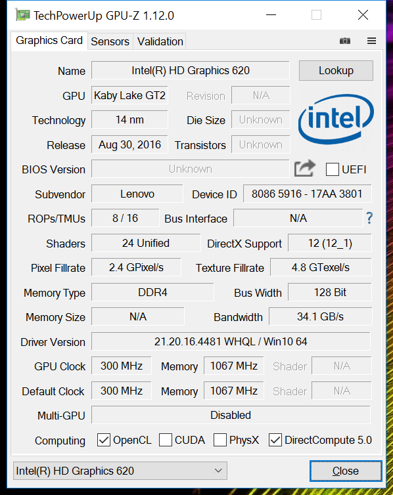Click the Bus Interface N/A field
The height and width of the screenshot is (495, 393).
pos(298,218)
